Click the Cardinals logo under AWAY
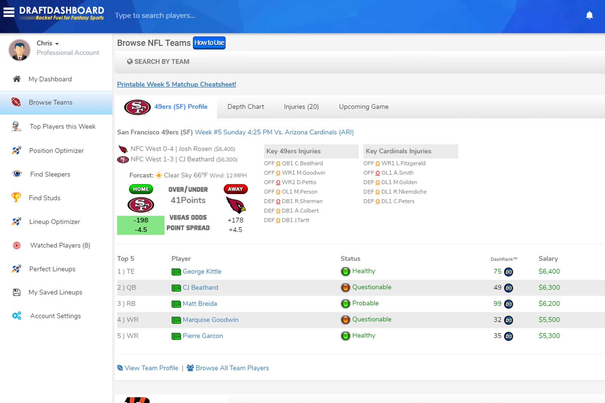605x403 pixels. pos(236,205)
